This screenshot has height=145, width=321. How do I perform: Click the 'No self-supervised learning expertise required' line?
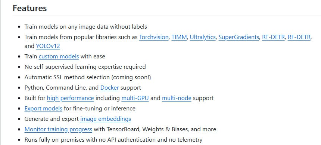tap(85, 67)
